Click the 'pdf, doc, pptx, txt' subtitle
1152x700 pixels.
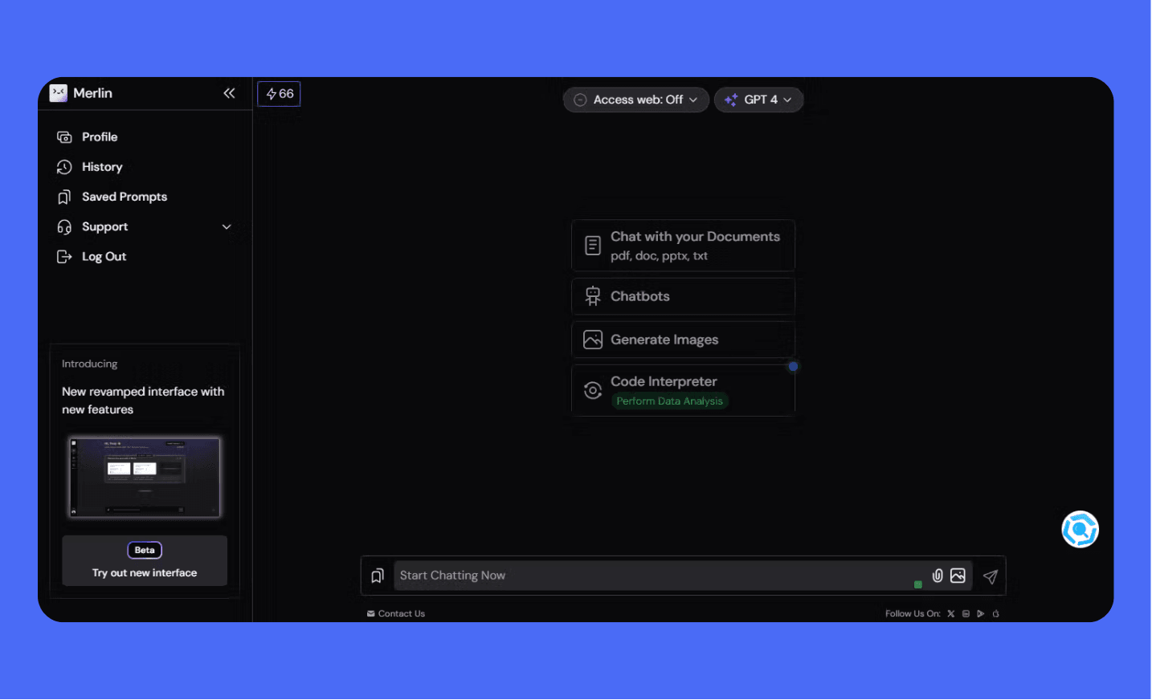(659, 256)
